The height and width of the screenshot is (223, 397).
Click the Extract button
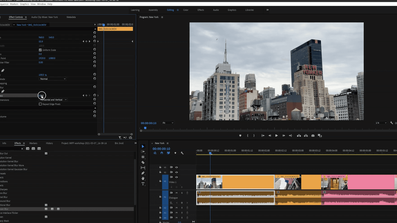[x=306, y=136]
